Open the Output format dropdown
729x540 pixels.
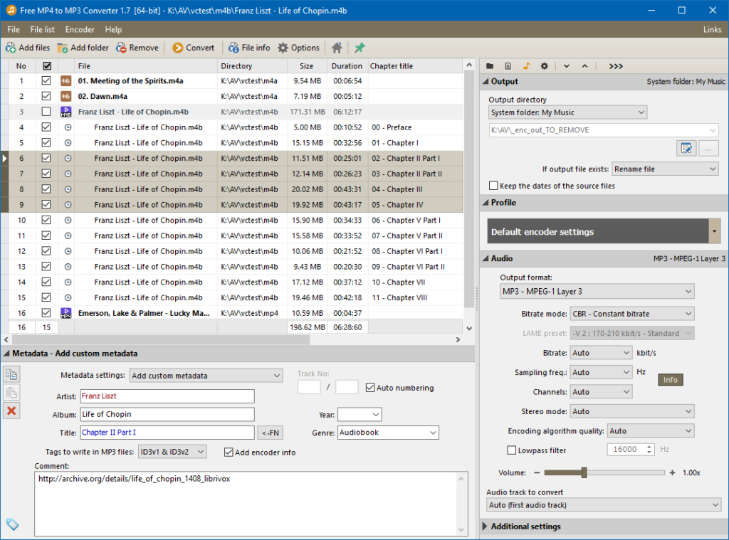[597, 292]
